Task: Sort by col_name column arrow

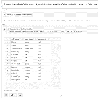Action: [x=23, y=39]
